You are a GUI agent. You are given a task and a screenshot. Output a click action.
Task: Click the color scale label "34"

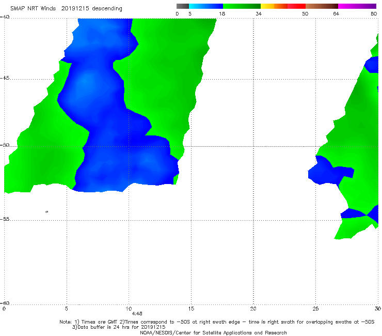click(259, 13)
